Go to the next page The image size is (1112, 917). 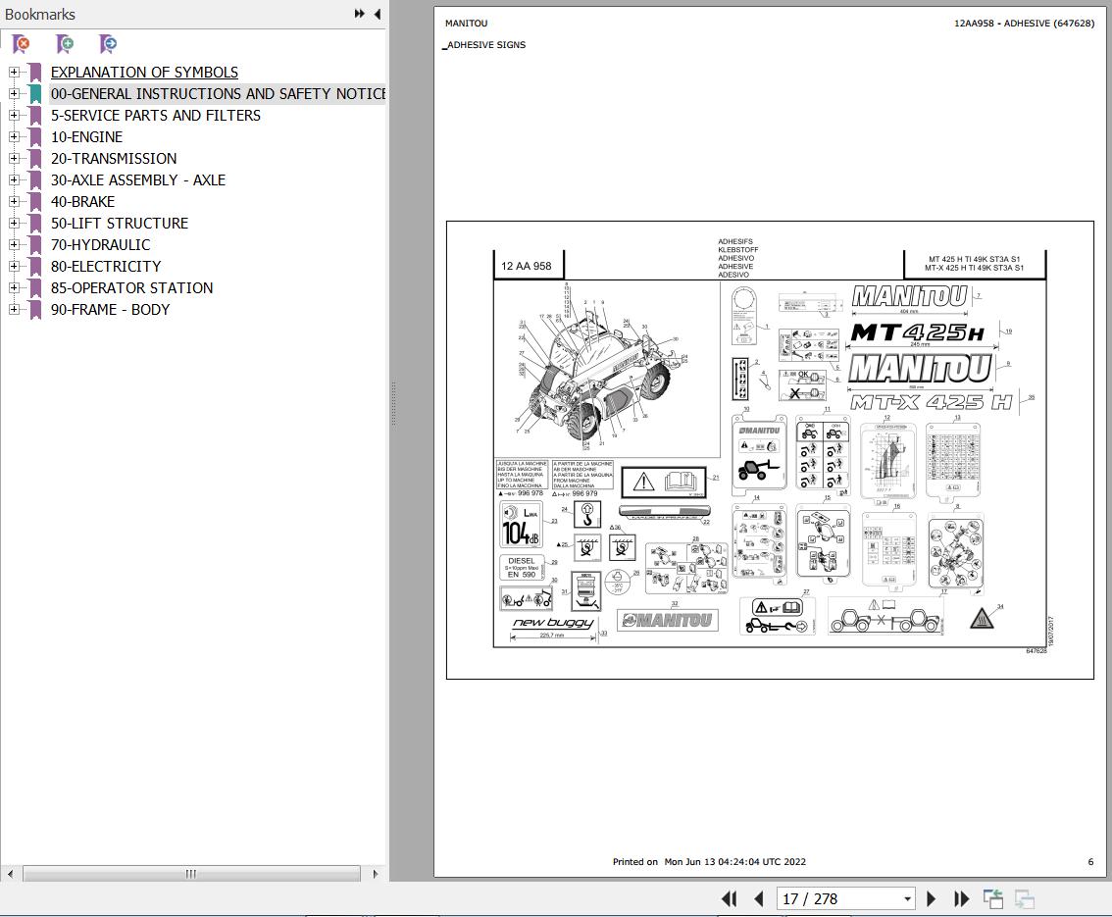(x=932, y=899)
